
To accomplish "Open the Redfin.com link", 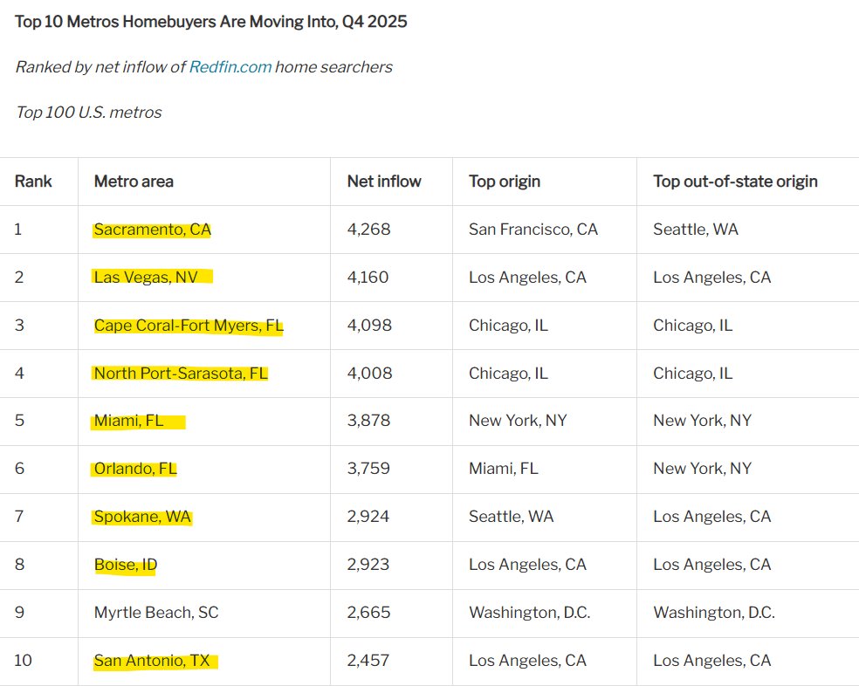I will point(230,67).
